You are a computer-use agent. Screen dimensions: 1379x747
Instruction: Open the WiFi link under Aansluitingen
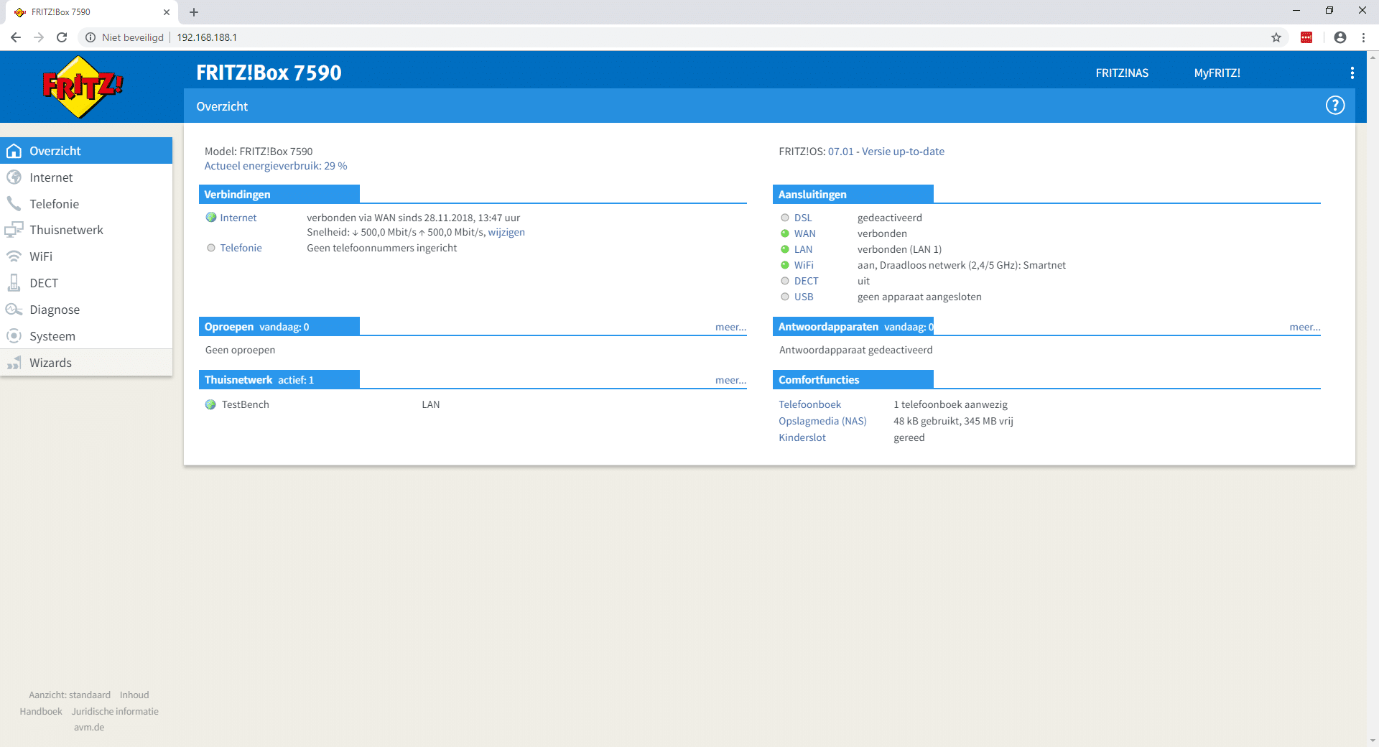coord(804,265)
